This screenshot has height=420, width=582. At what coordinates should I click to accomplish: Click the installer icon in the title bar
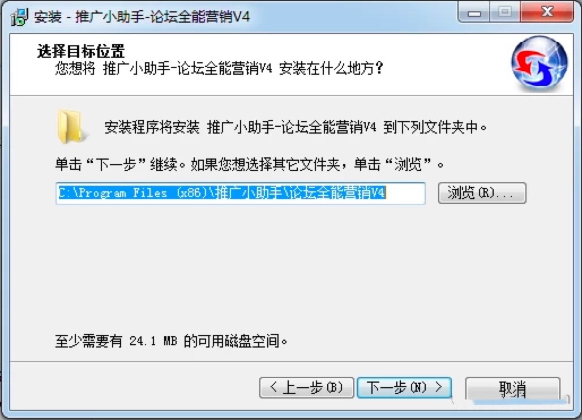tap(19, 16)
